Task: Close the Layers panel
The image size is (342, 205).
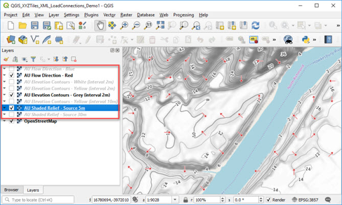Action: click(118, 50)
